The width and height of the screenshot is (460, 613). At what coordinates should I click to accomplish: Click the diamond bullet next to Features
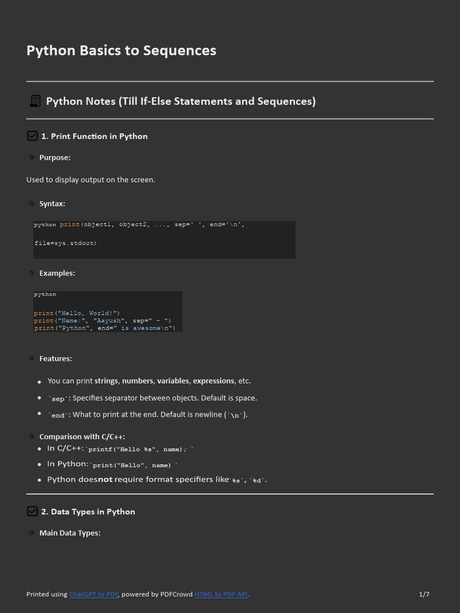tap(32, 359)
